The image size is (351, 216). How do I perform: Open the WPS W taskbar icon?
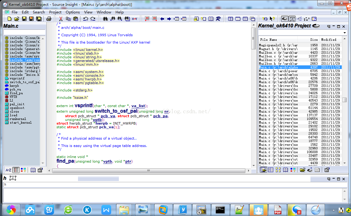(x=106, y=210)
